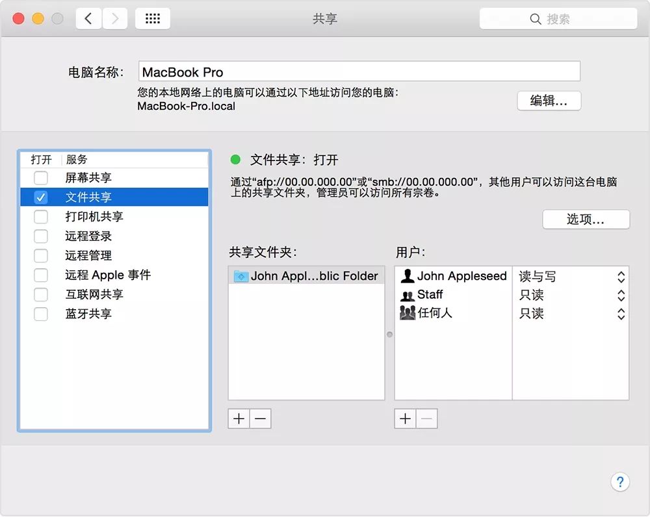
Task: Click the 搜索 search field
Action: [x=558, y=19]
